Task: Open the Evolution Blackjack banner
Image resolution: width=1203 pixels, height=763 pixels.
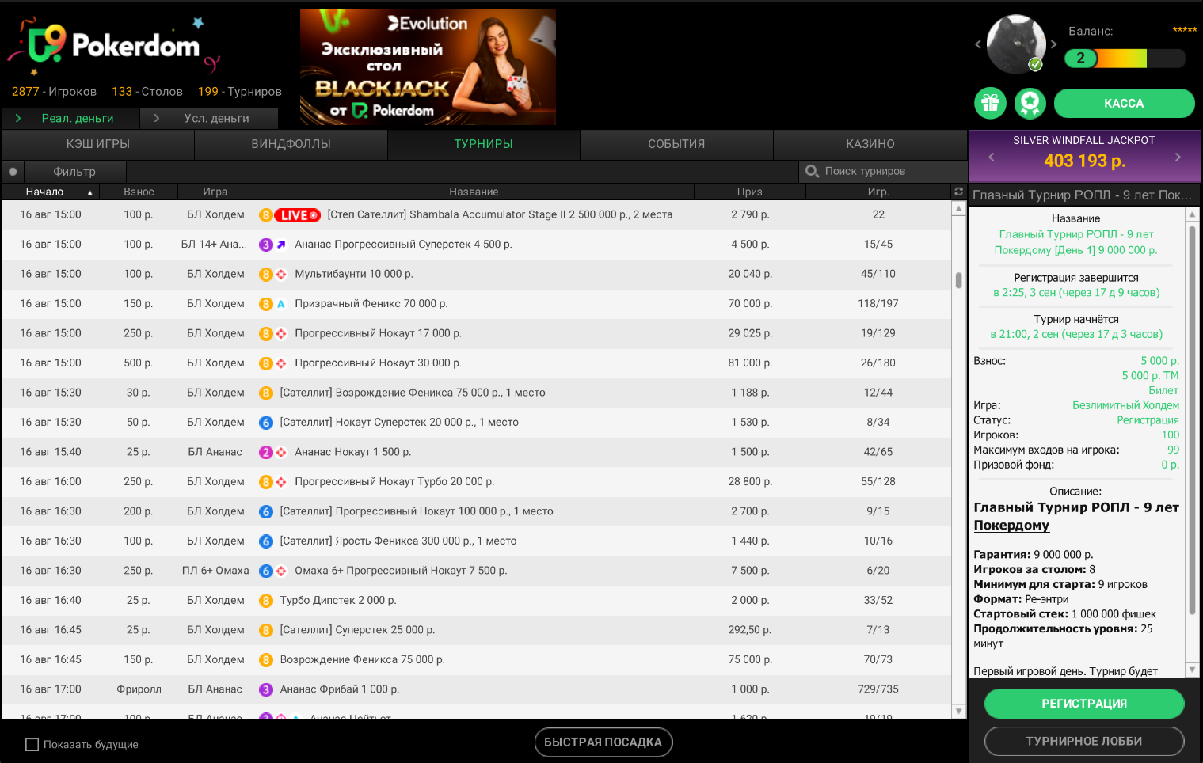Action: 428,67
